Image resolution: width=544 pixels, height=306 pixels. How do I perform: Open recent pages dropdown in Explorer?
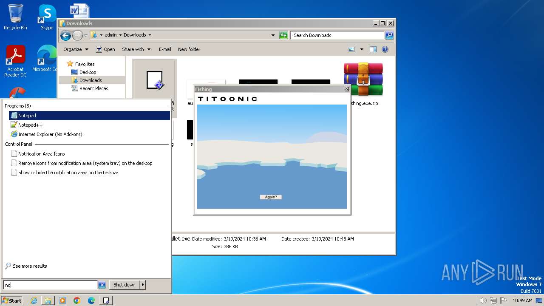(85, 35)
